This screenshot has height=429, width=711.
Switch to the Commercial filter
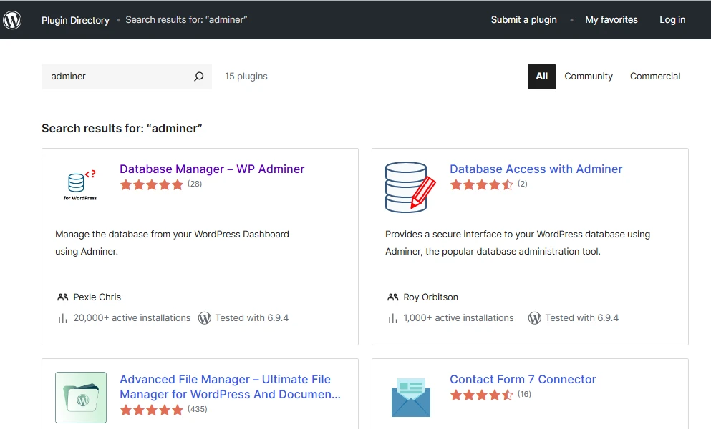(655, 77)
